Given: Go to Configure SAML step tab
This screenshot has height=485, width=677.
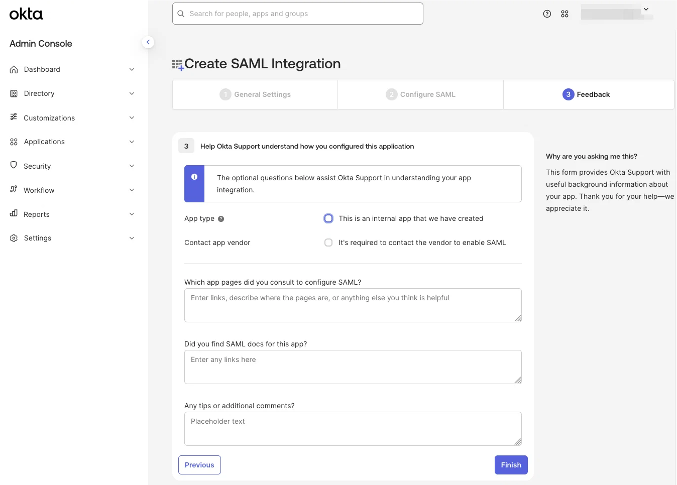Looking at the screenshot, I should tap(420, 94).
